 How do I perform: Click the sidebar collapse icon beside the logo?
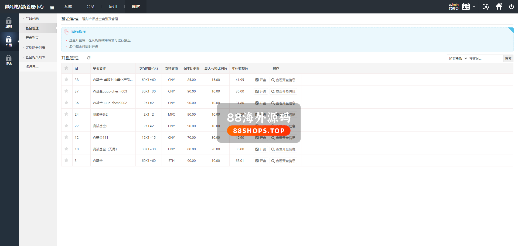[52, 8]
